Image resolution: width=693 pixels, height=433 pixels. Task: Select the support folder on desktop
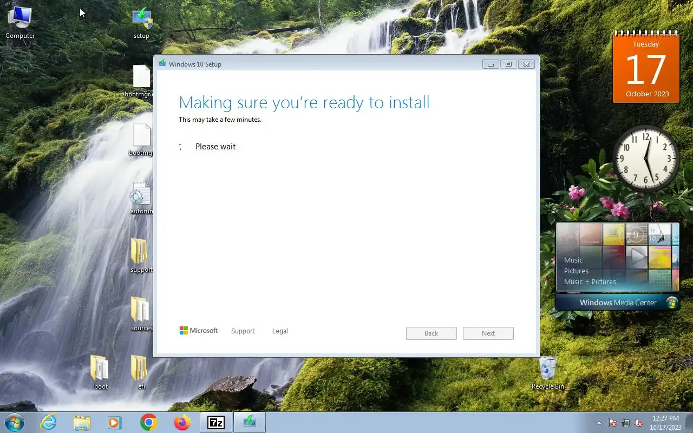point(141,256)
